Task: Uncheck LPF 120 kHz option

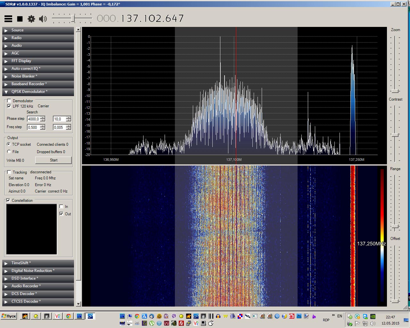Action: click(9, 106)
